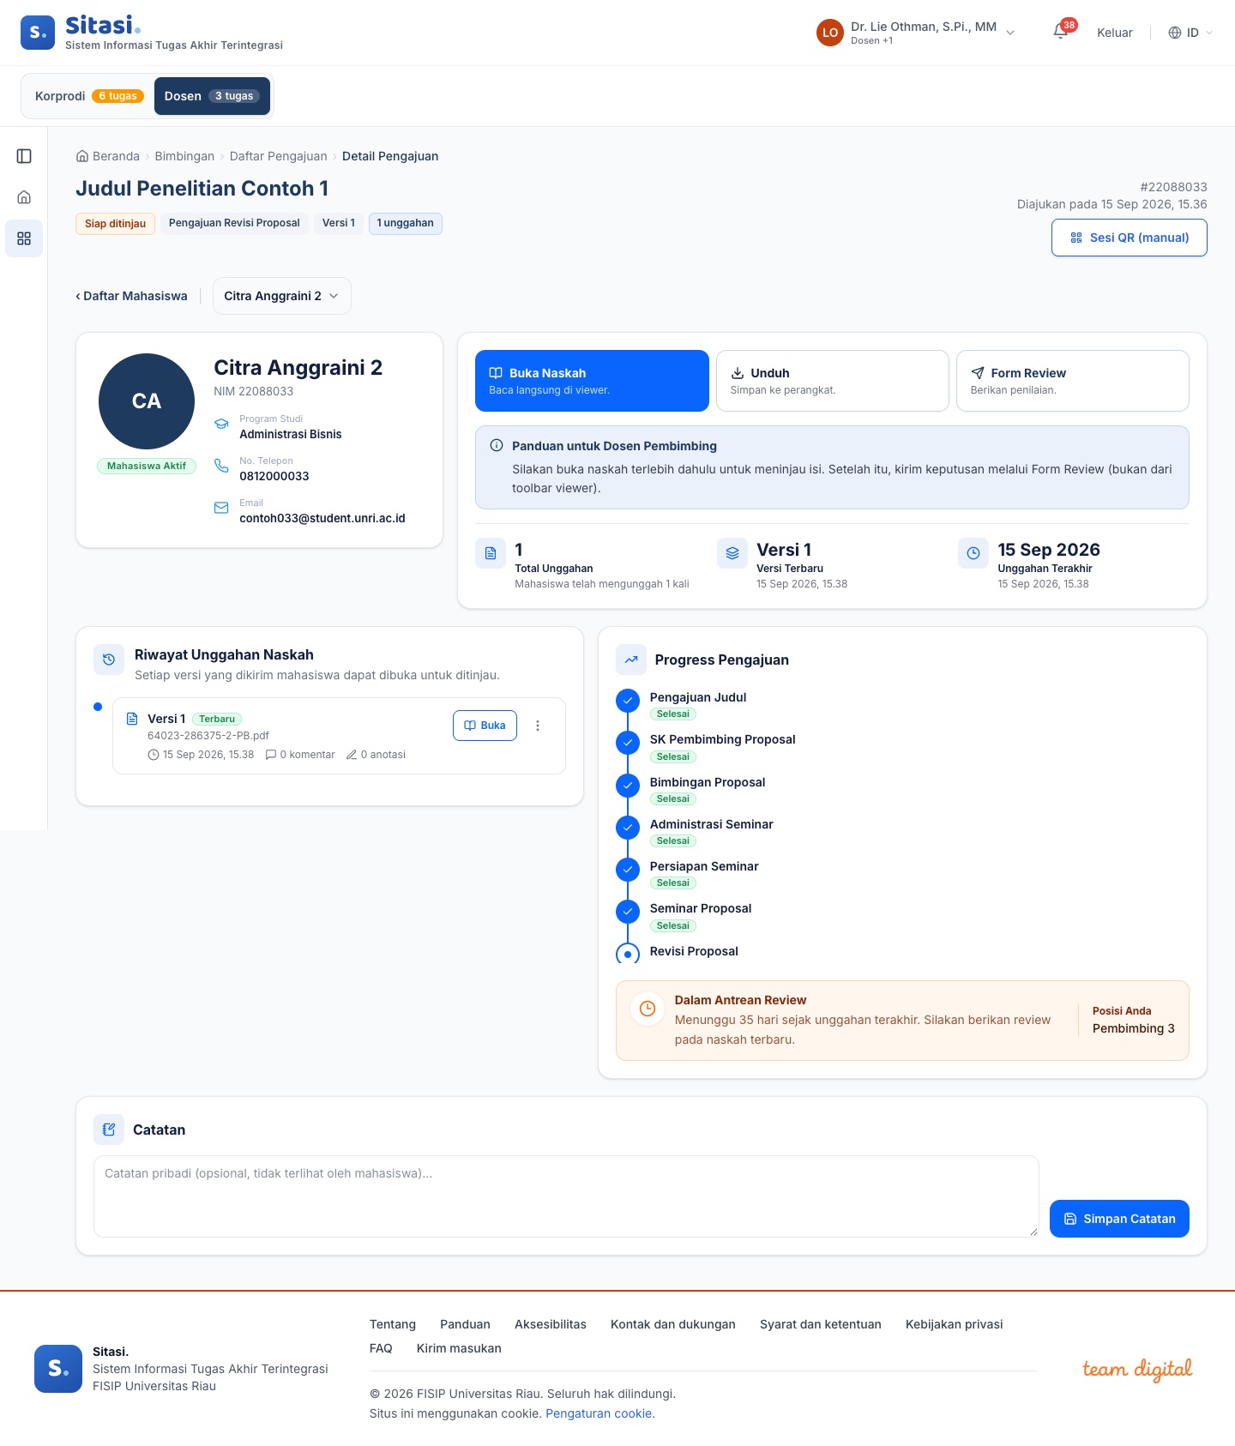Screen dimensions: 1235x1446
Task: Open Buka Naskah in viewer
Action: (x=592, y=381)
